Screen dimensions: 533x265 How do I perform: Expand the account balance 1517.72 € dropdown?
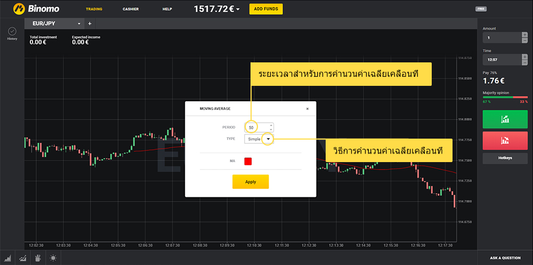[238, 9]
